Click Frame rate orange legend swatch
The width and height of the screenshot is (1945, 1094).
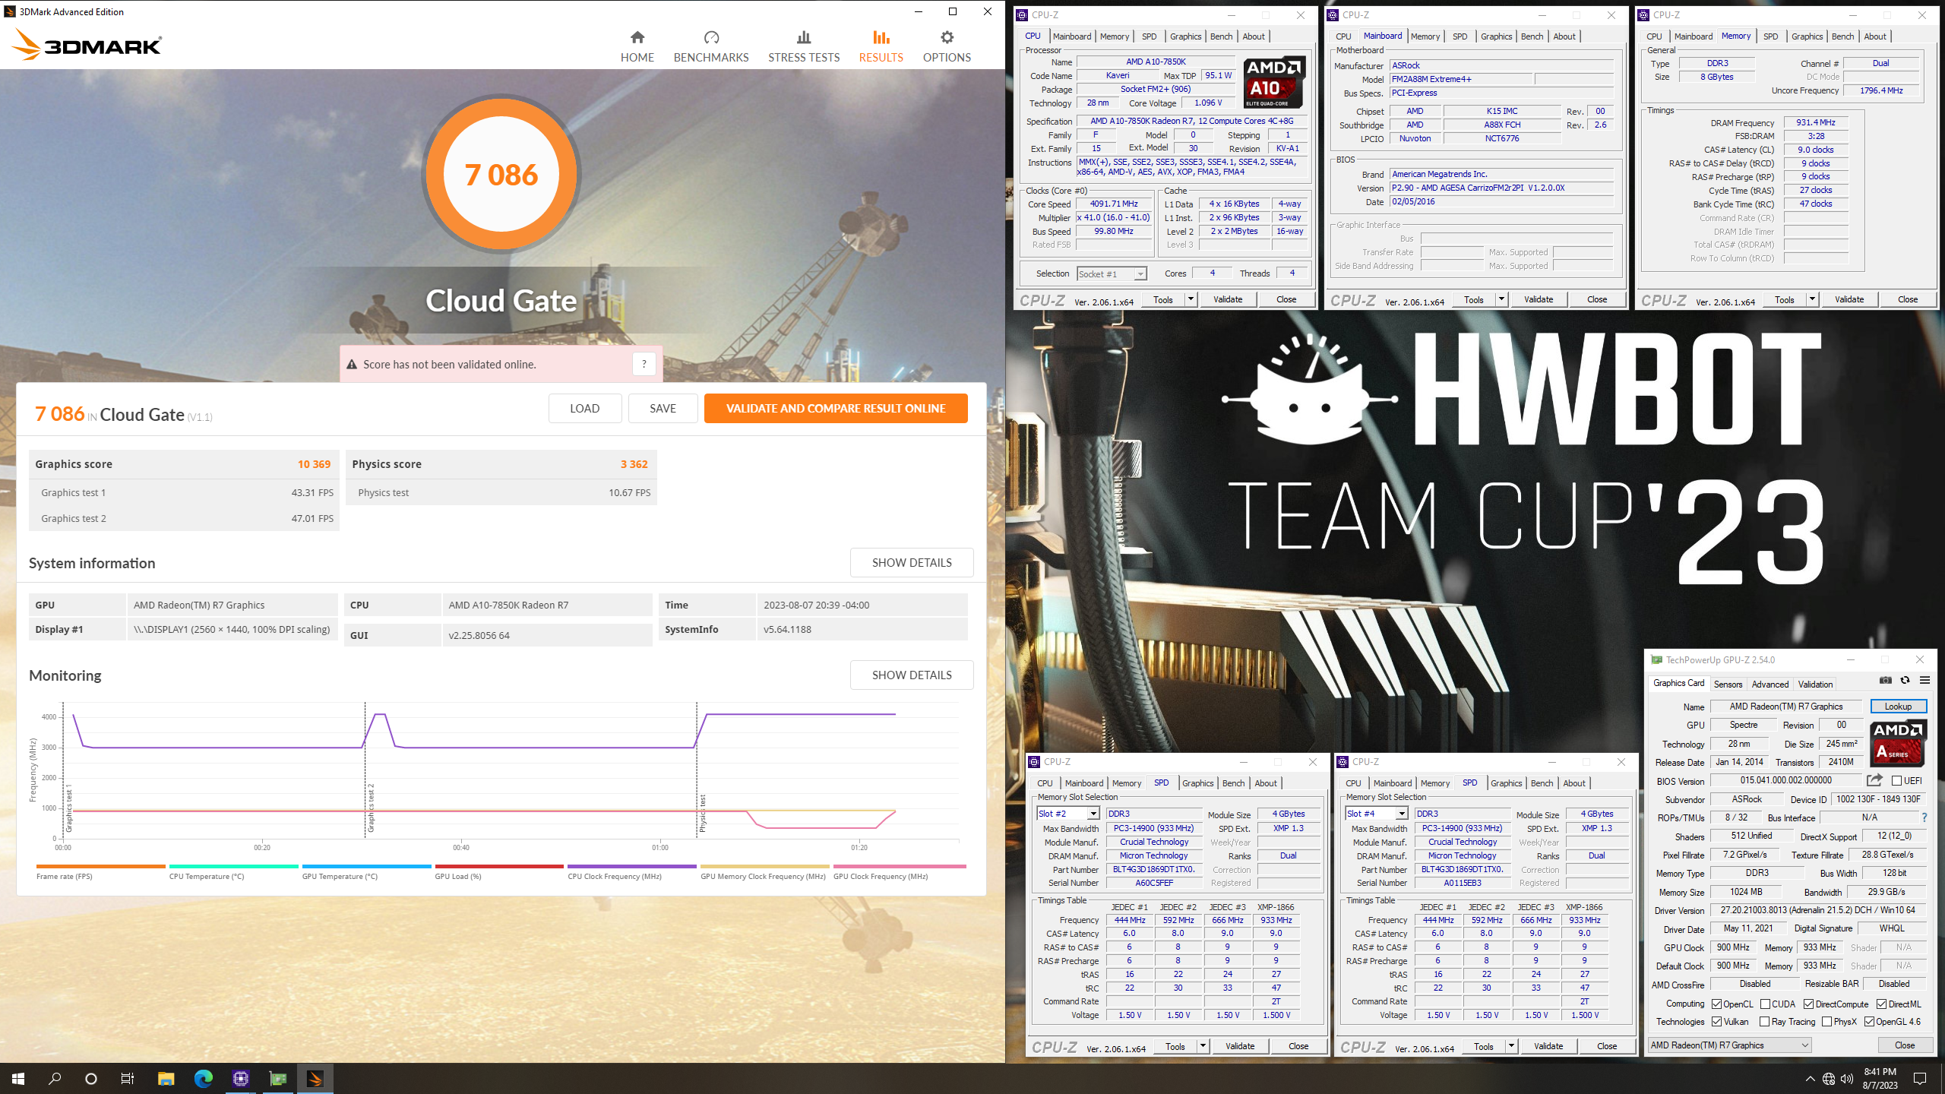pyautogui.click(x=100, y=866)
